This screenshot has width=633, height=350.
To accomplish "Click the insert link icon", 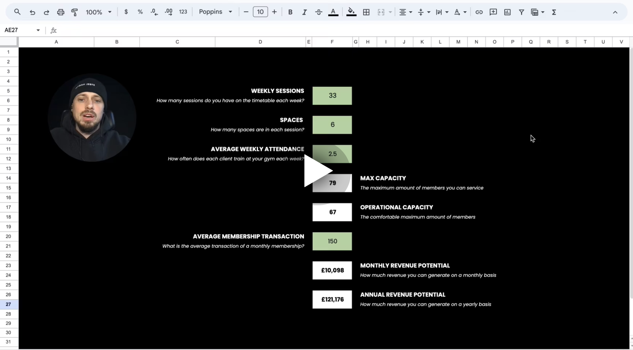I will [479, 12].
